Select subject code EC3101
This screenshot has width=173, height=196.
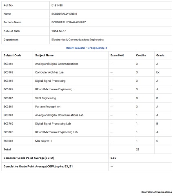pyautogui.click(x=9, y=64)
